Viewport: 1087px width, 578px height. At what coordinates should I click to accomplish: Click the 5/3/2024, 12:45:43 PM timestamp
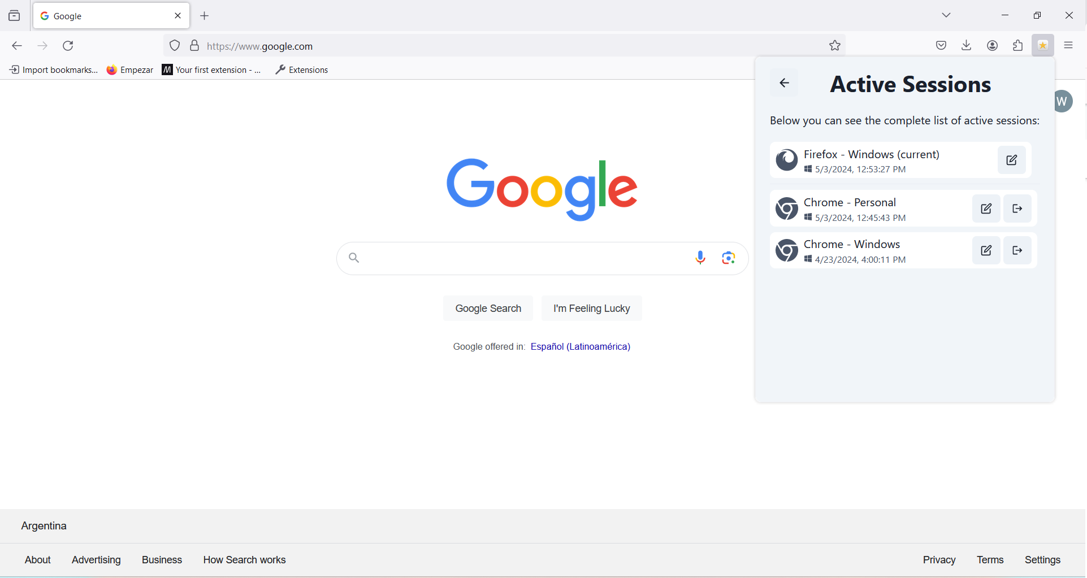tap(860, 218)
